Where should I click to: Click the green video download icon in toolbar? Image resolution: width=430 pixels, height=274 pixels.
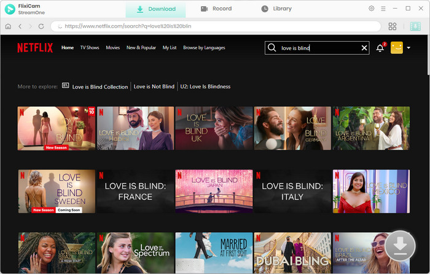click(x=415, y=26)
